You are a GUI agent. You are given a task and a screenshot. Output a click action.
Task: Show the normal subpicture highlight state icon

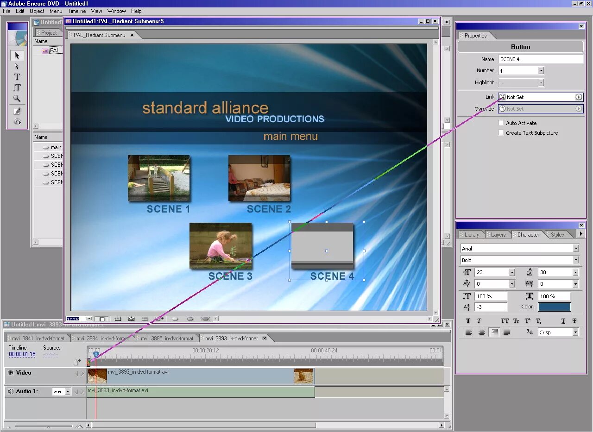pos(175,319)
